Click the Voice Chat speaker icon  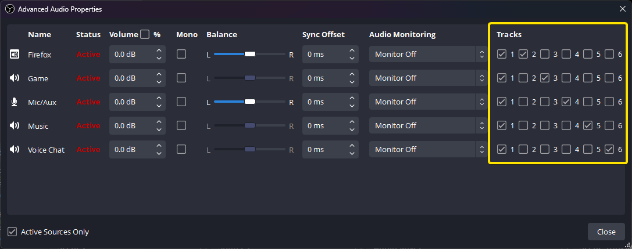pos(15,150)
